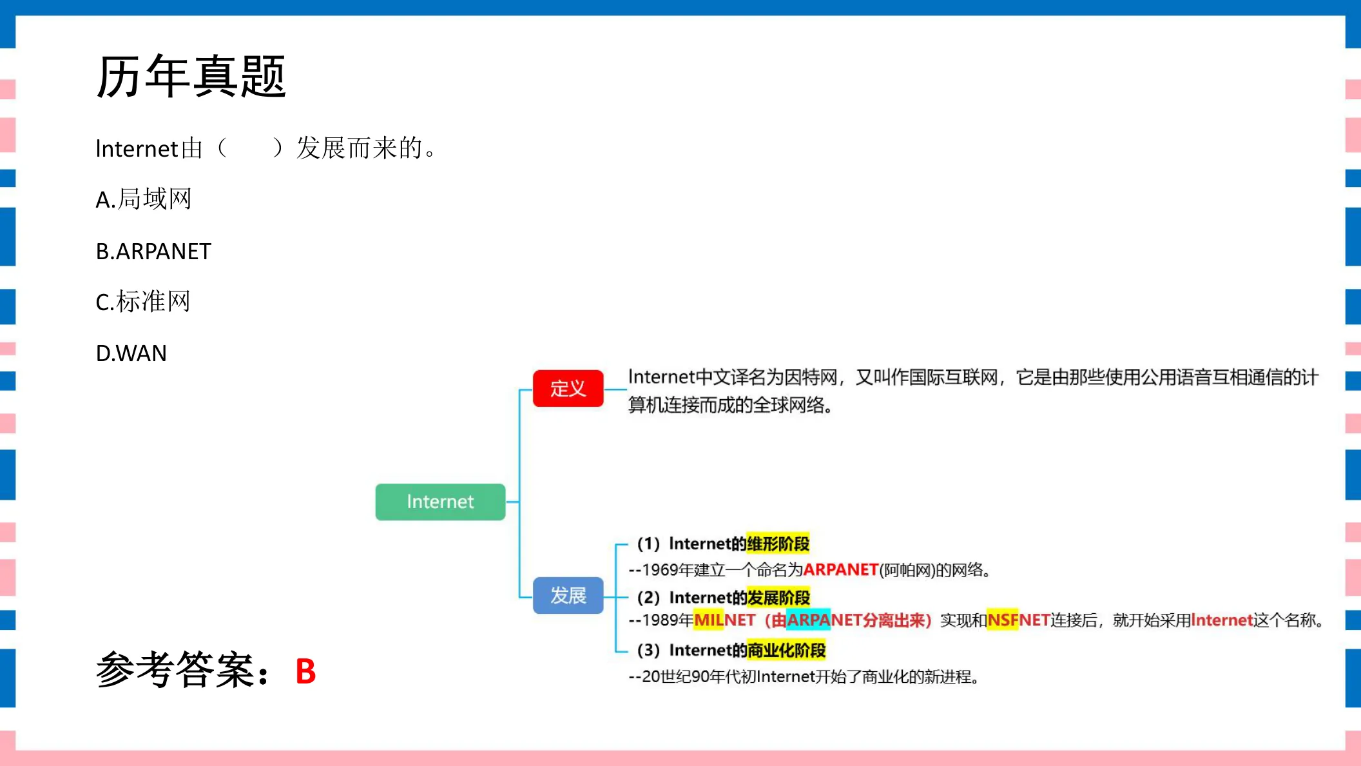Click the red answer letter B
Viewport: 1361px width, 766px height.
tap(305, 672)
